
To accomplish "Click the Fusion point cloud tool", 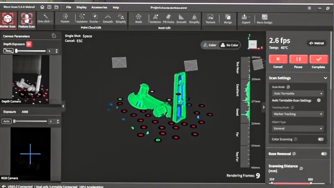I will click(65, 18).
